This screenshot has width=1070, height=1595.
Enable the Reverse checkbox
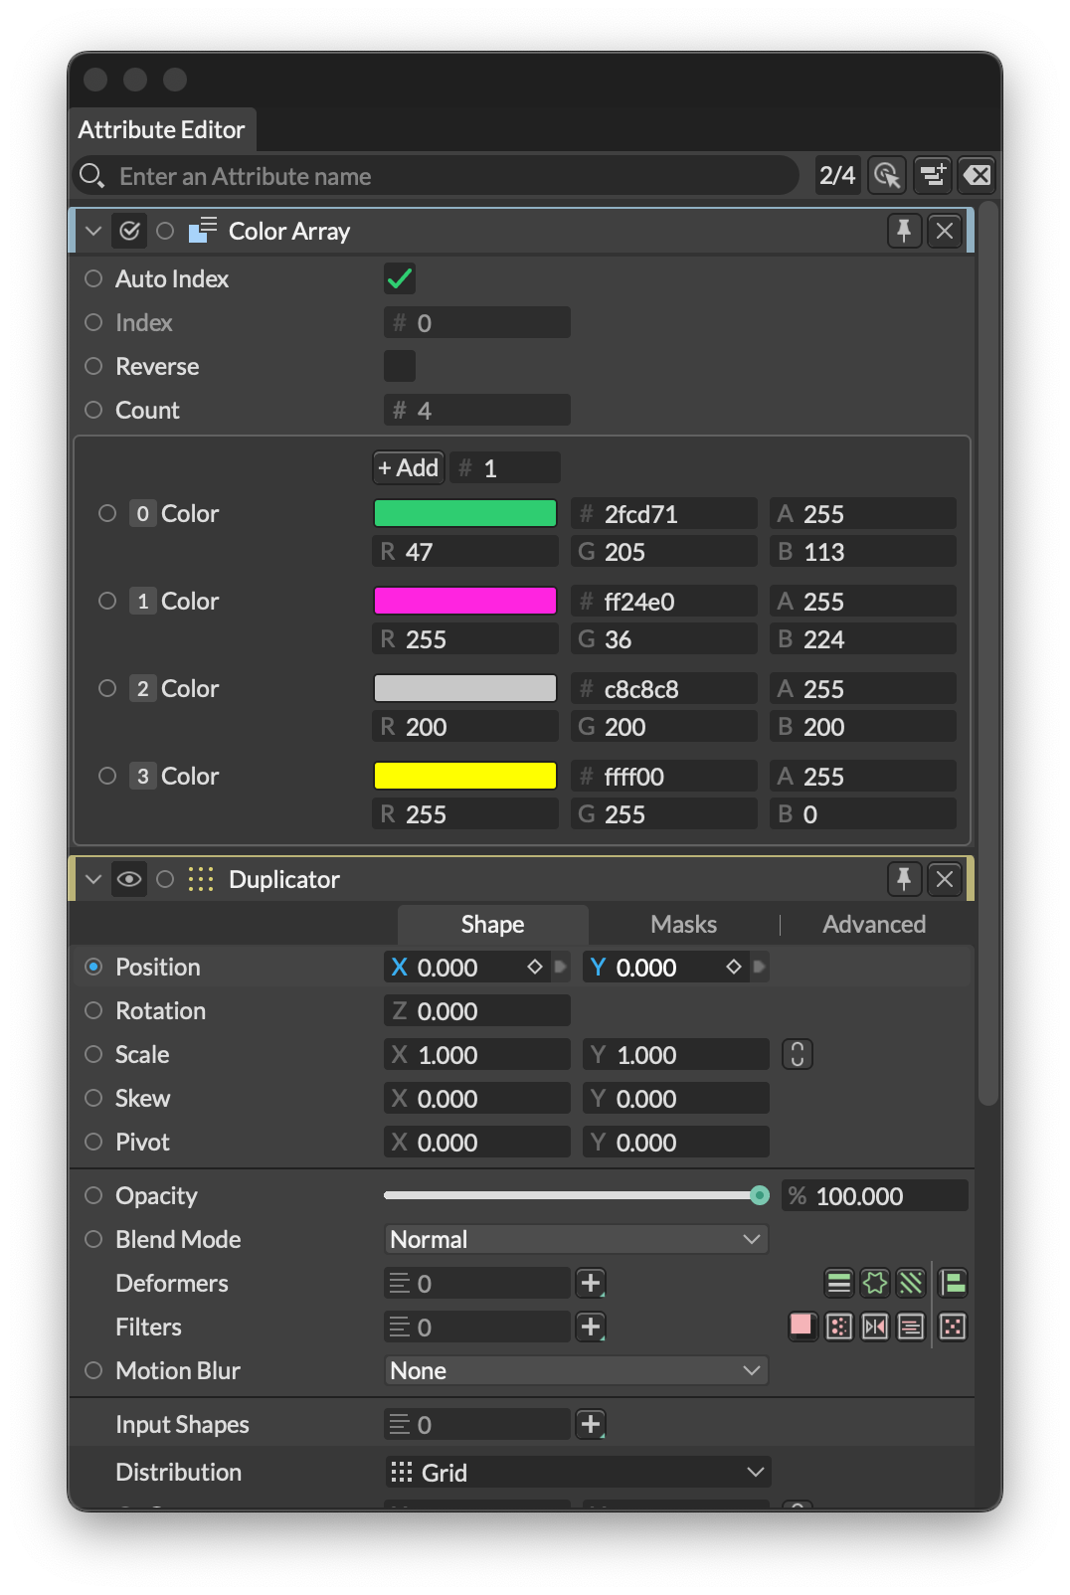(x=400, y=366)
